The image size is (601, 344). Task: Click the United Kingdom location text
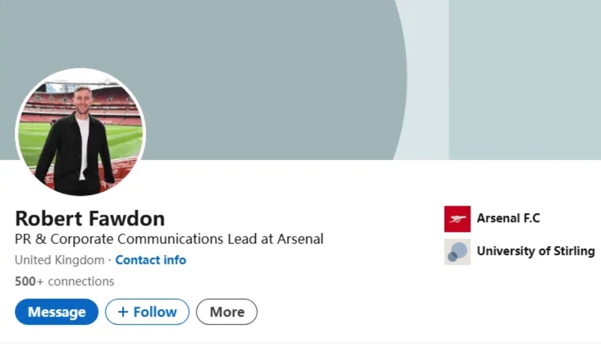[x=59, y=260]
